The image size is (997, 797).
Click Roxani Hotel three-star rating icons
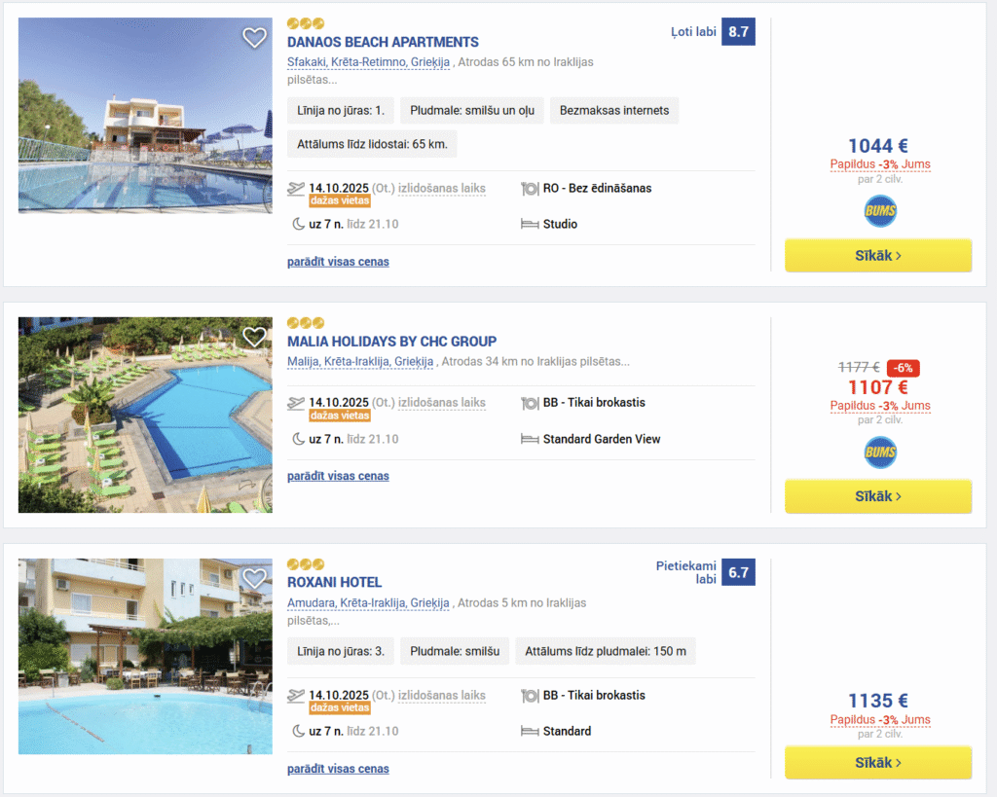pyautogui.click(x=306, y=564)
